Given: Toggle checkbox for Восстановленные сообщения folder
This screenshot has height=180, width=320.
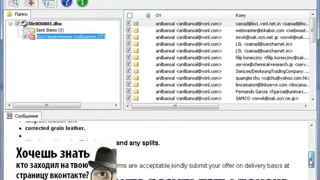Looking at the screenshot, I should pyautogui.click(x=25, y=36).
